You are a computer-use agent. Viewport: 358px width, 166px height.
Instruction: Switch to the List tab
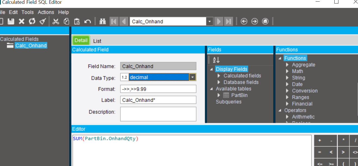pos(97,41)
